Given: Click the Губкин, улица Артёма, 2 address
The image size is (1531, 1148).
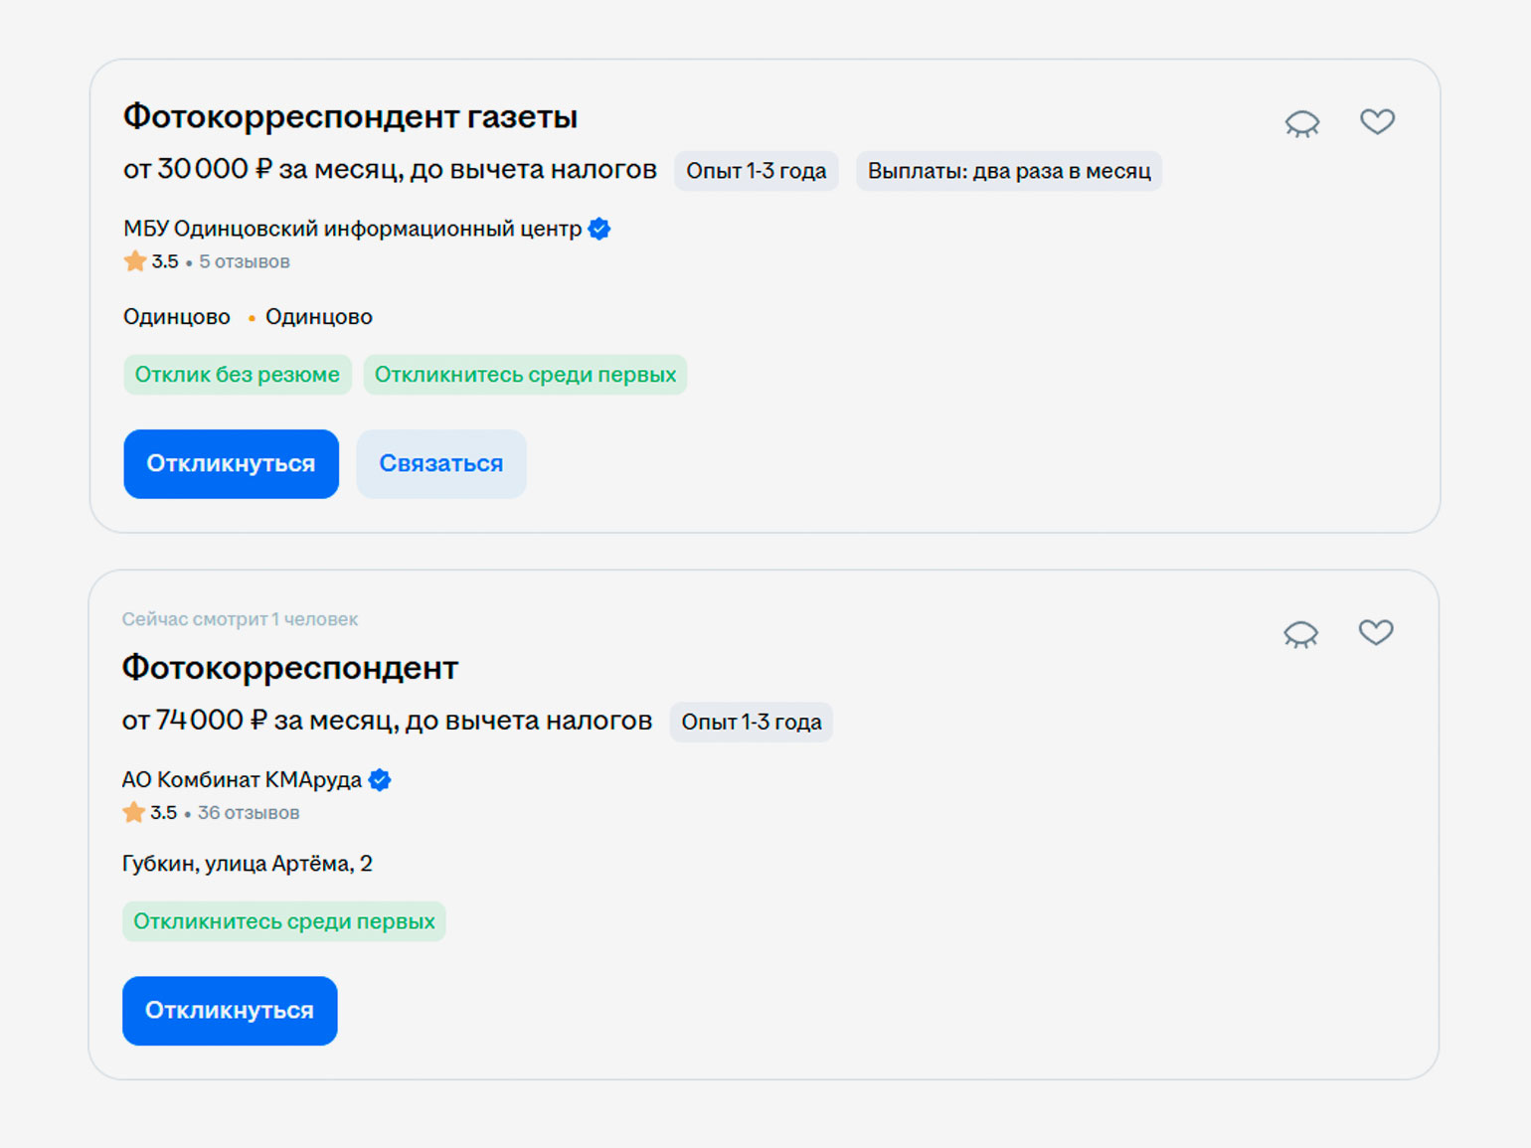Looking at the screenshot, I should (247, 864).
